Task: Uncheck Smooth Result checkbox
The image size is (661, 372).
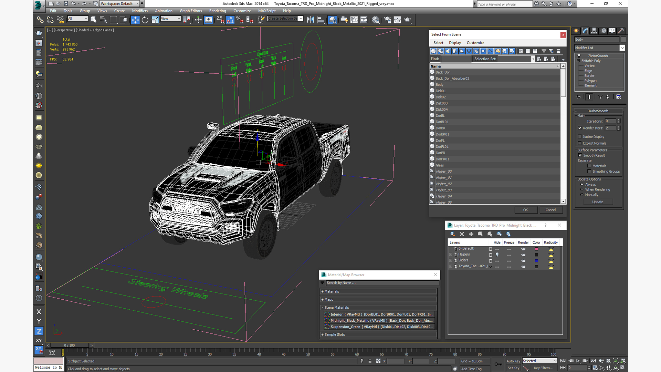Action: [x=580, y=155]
